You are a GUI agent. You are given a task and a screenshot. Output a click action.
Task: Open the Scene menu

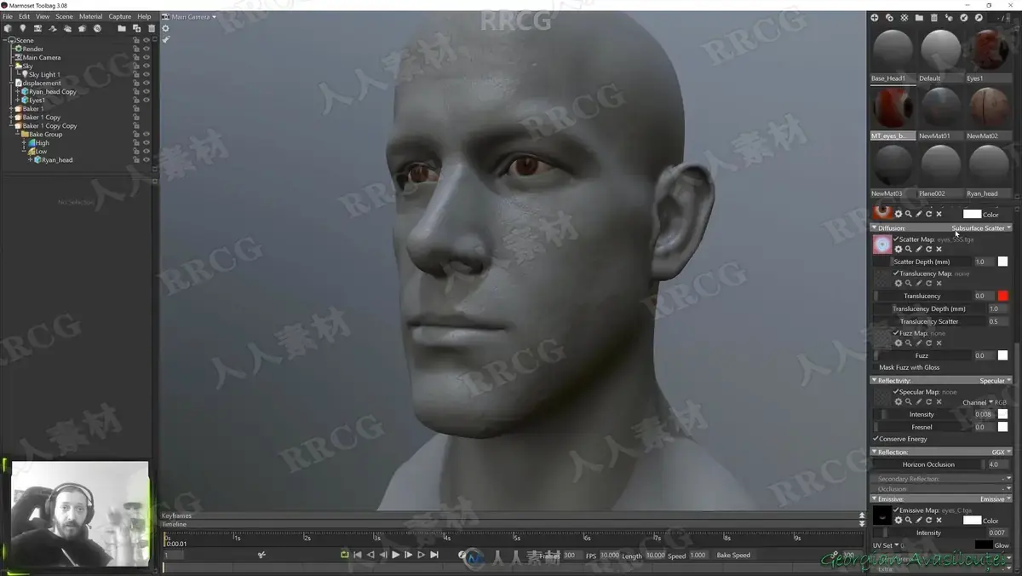65,16
